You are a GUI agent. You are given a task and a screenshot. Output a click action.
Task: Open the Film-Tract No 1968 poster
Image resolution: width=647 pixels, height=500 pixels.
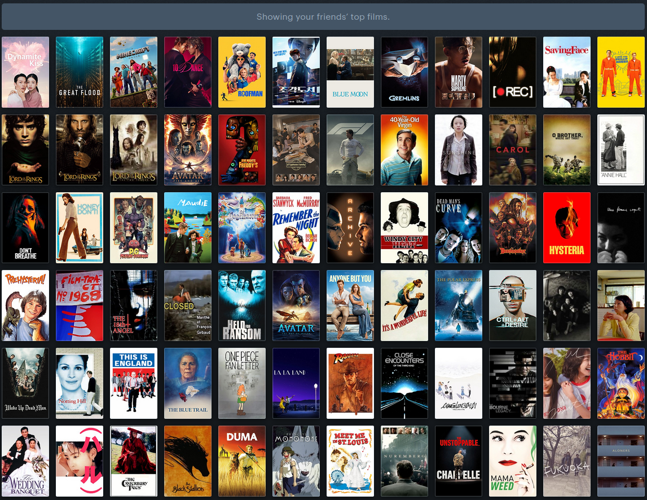click(80, 306)
